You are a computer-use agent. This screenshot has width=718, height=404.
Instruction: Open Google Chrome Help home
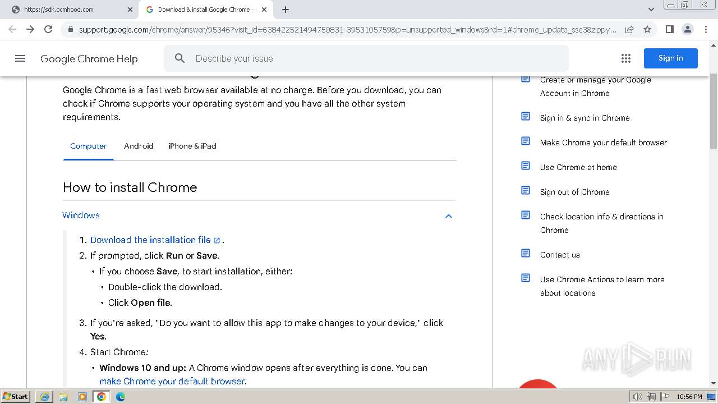click(x=89, y=58)
